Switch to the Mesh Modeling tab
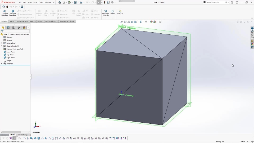Viewport: 254px width, 143px height. click(22, 21)
